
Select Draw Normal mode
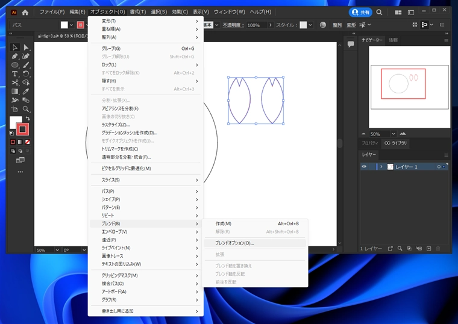click(x=13, y=151)
